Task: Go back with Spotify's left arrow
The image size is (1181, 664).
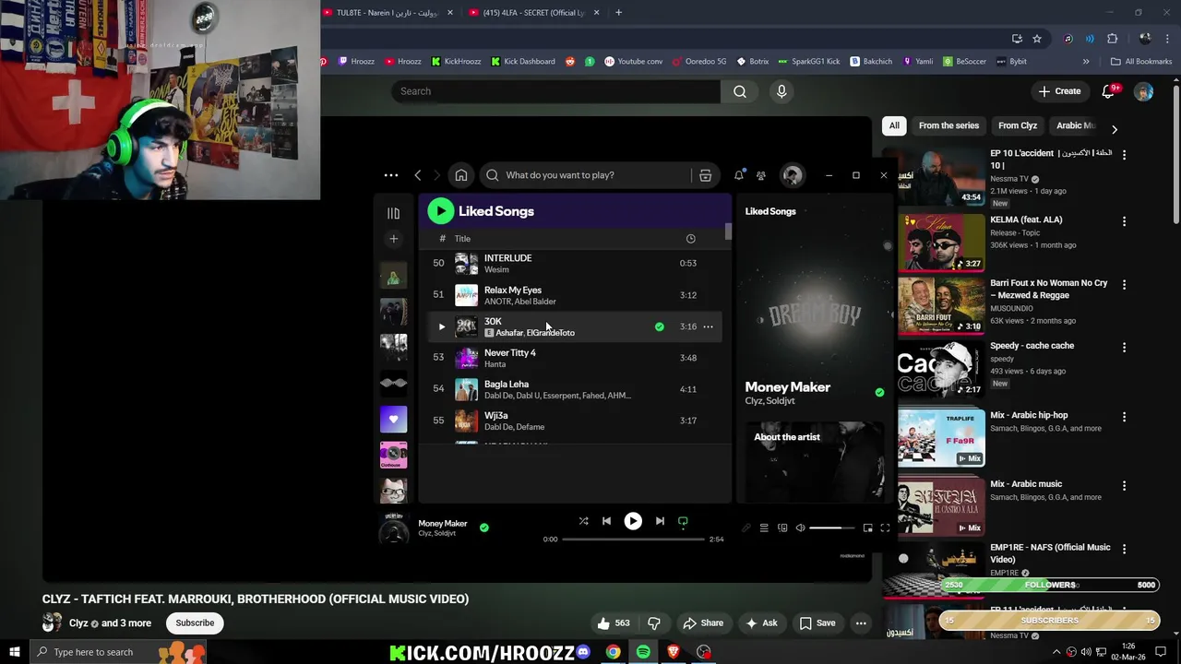Action: (x=418, y=175)
